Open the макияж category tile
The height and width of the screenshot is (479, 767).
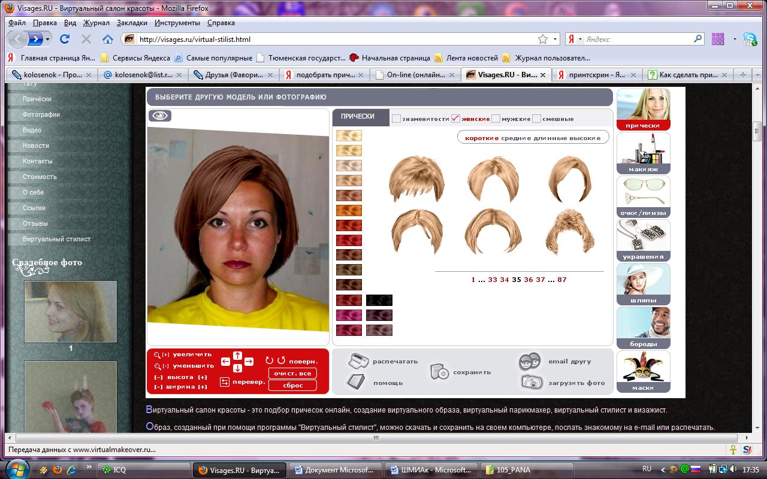[x=643, y=153]
